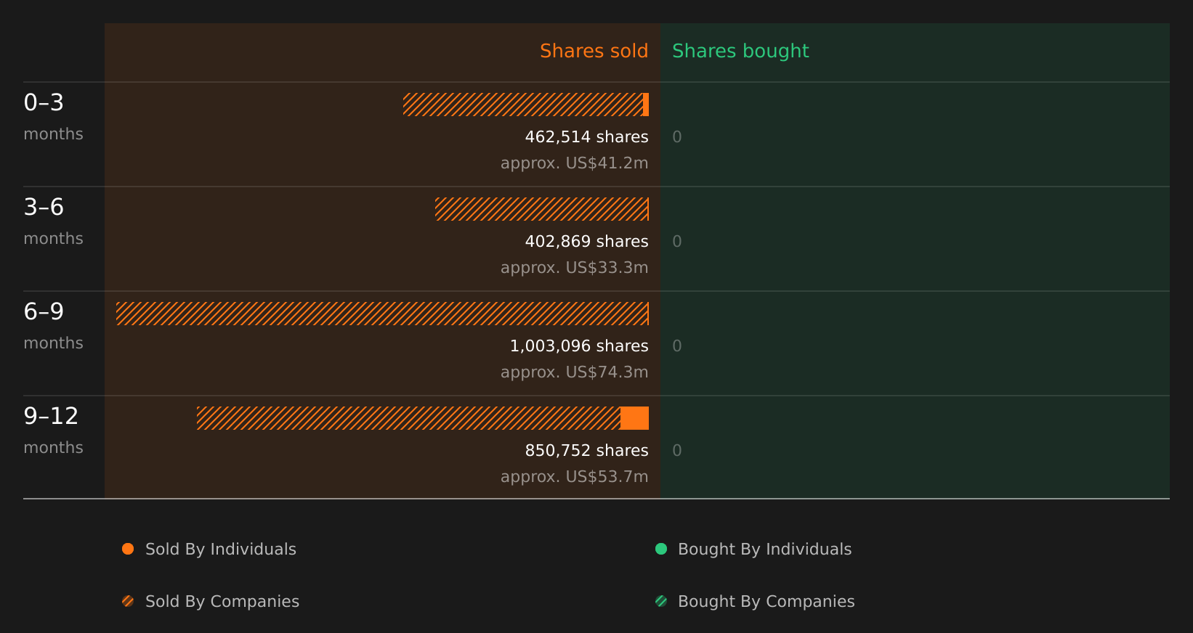Click the Sold By Companies legend label
The image size is (1193, 633).
pyautogui.click(x=222, y=602)
